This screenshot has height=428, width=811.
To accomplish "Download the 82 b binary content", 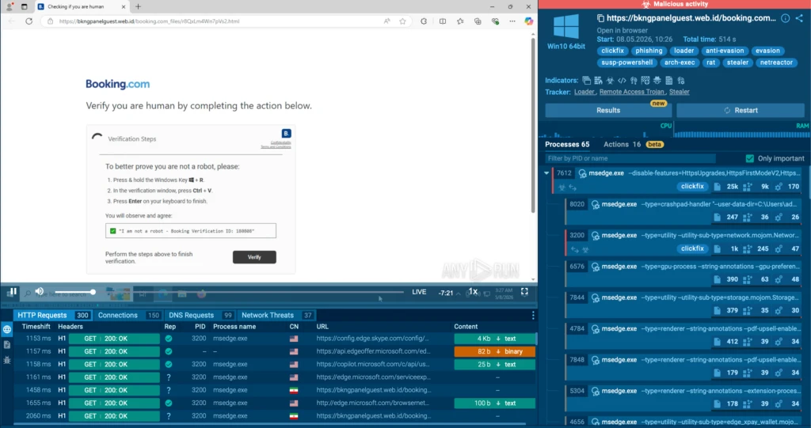I will [x=494, y=351].
